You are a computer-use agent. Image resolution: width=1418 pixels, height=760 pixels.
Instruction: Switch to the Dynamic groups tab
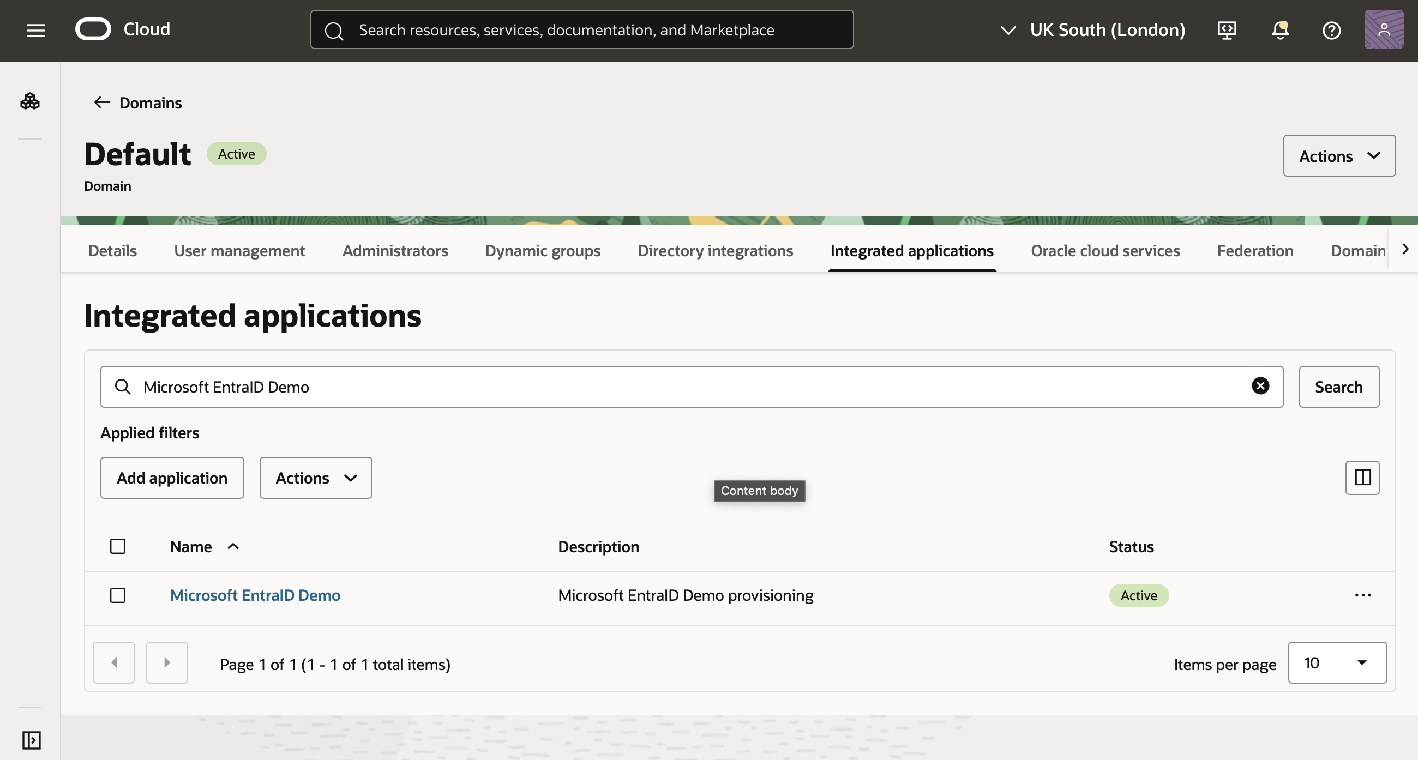tap(542, 251)
